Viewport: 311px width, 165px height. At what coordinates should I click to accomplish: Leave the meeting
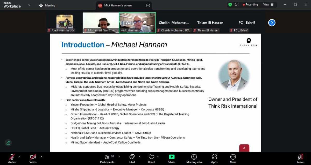pos(300,158)
